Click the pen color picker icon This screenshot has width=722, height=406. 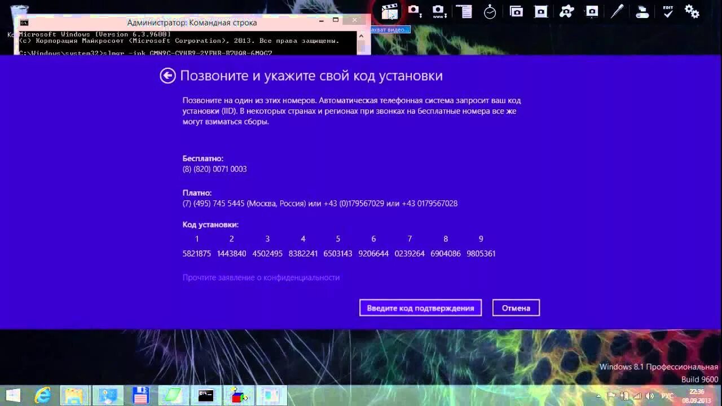617,11
